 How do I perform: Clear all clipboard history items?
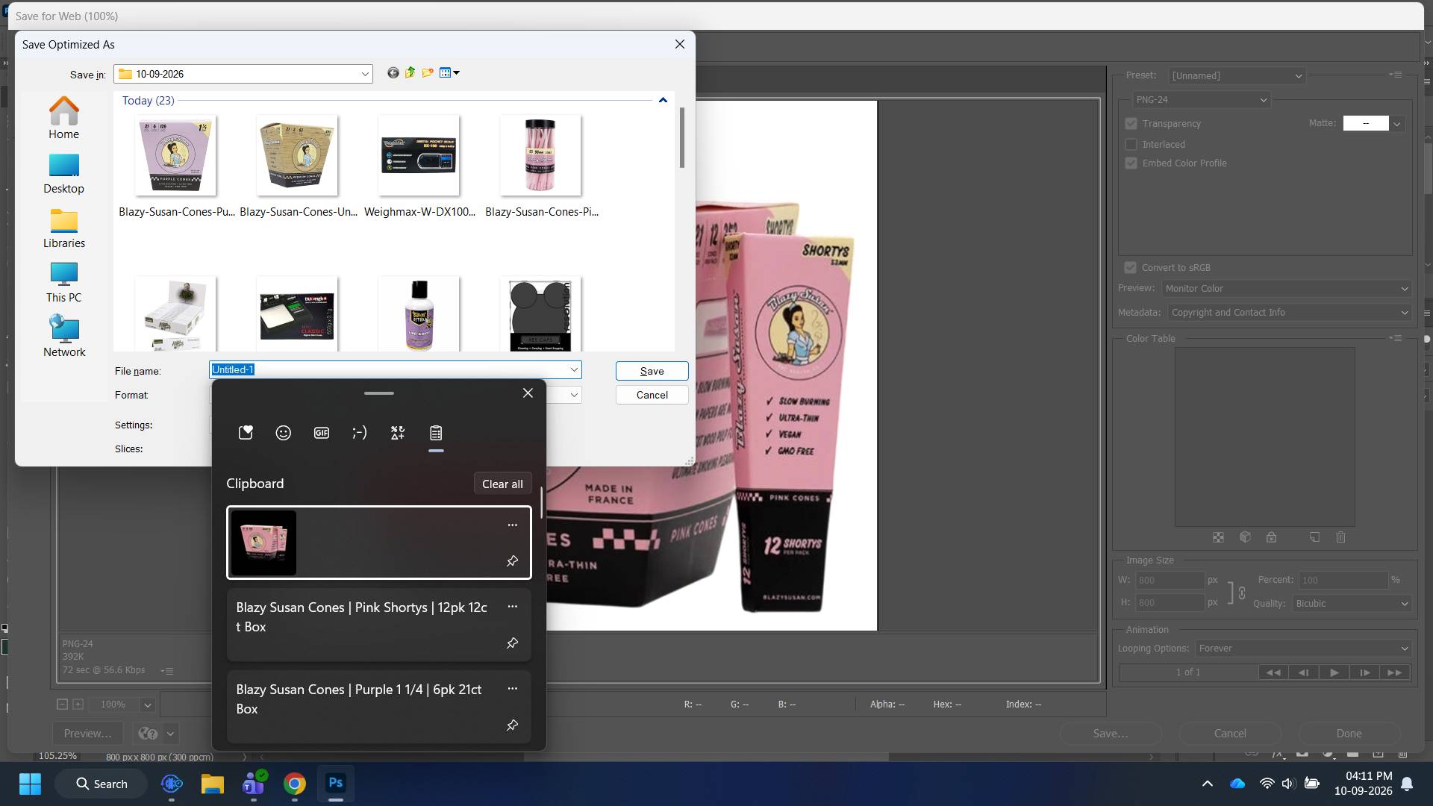click(502, 484)
